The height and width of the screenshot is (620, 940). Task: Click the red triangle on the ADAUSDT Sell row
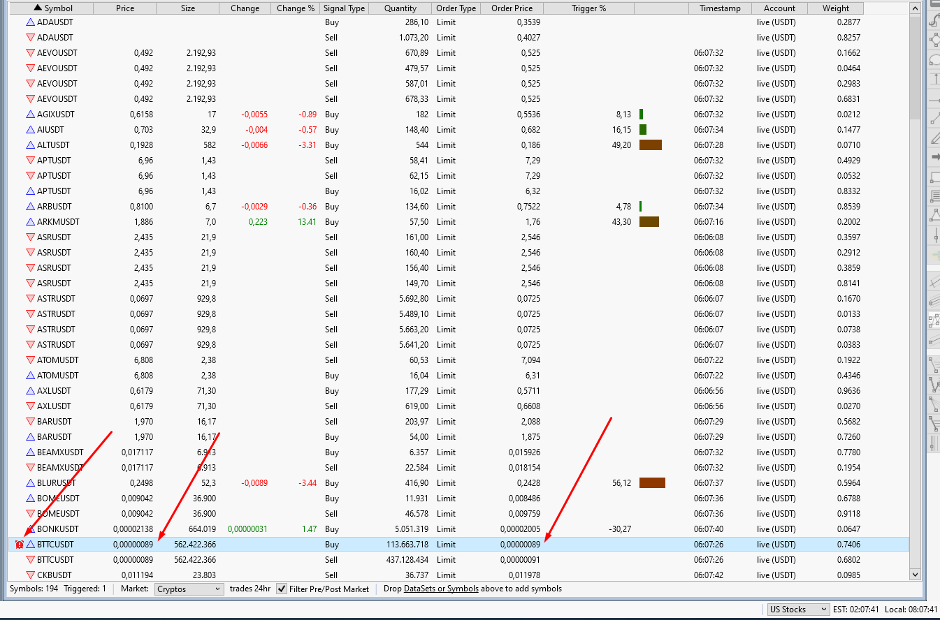tap(30, 38)
